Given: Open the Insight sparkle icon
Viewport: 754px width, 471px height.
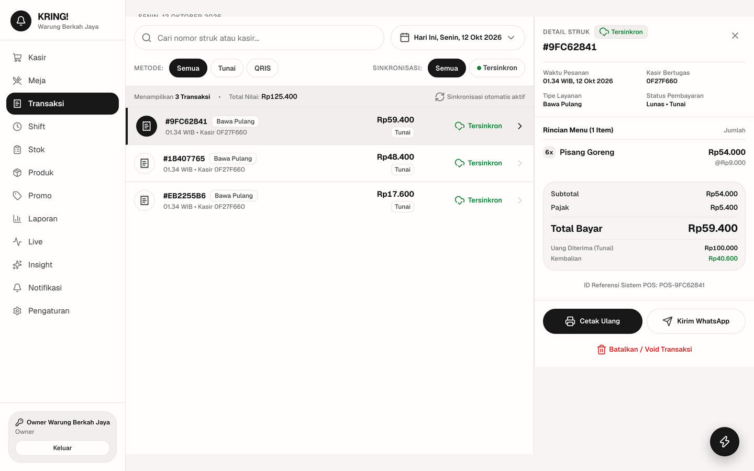Looking at the screenshot, I should pos(17,265).
